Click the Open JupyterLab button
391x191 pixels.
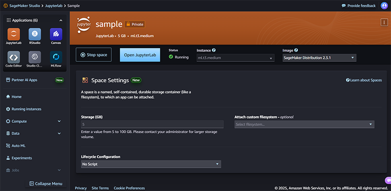coord(140,55)
